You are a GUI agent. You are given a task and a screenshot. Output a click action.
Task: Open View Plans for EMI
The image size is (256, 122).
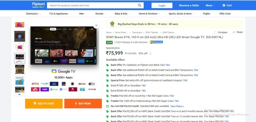tap(177, 106)
